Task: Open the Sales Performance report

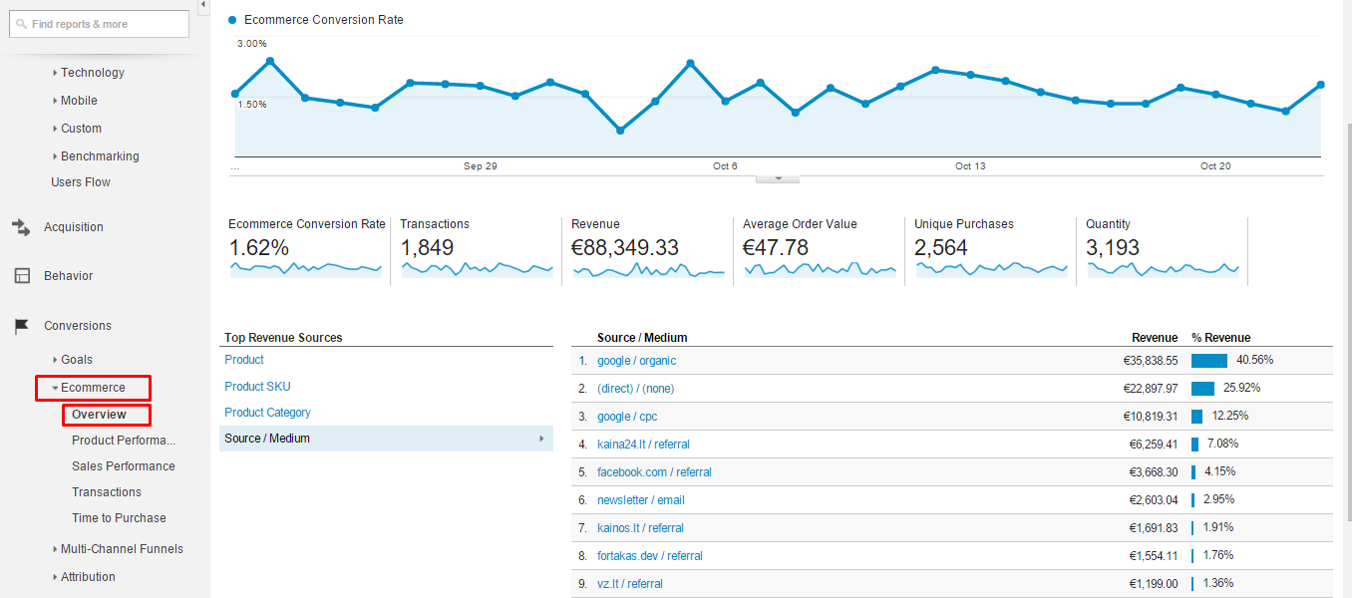Action: pyautogui.click(x=124, y=466)
